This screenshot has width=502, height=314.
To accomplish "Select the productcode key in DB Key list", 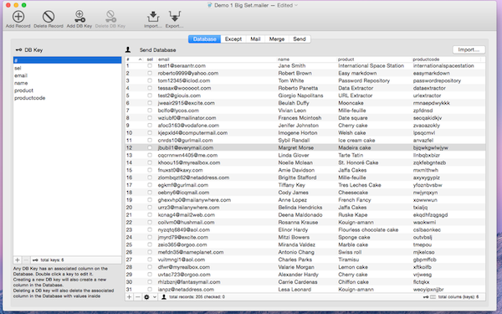I will click(x=30, y=98).
